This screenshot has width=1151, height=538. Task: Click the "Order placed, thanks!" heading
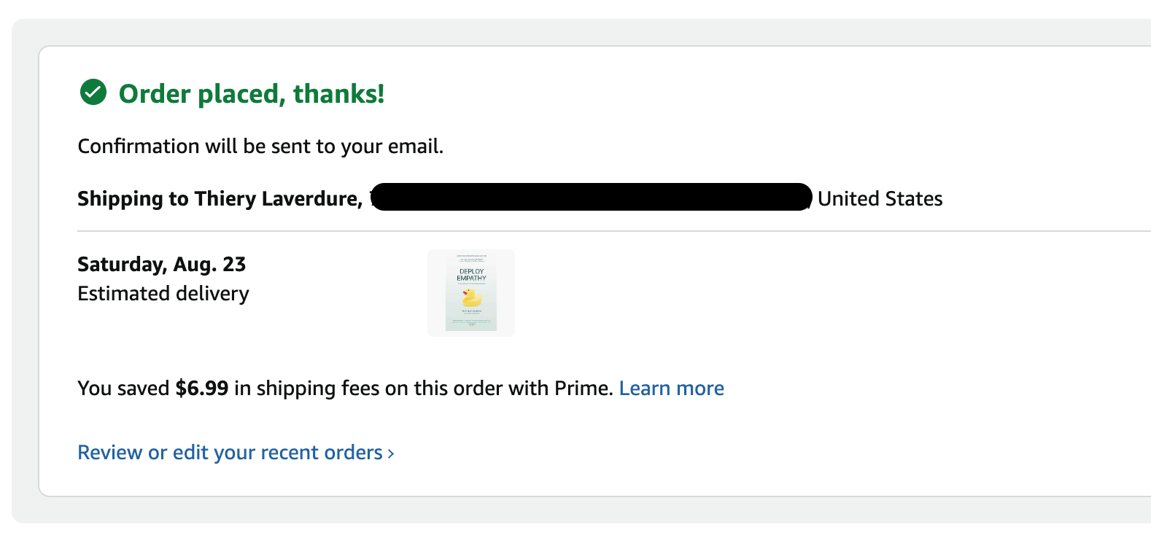tap(251, 94)
